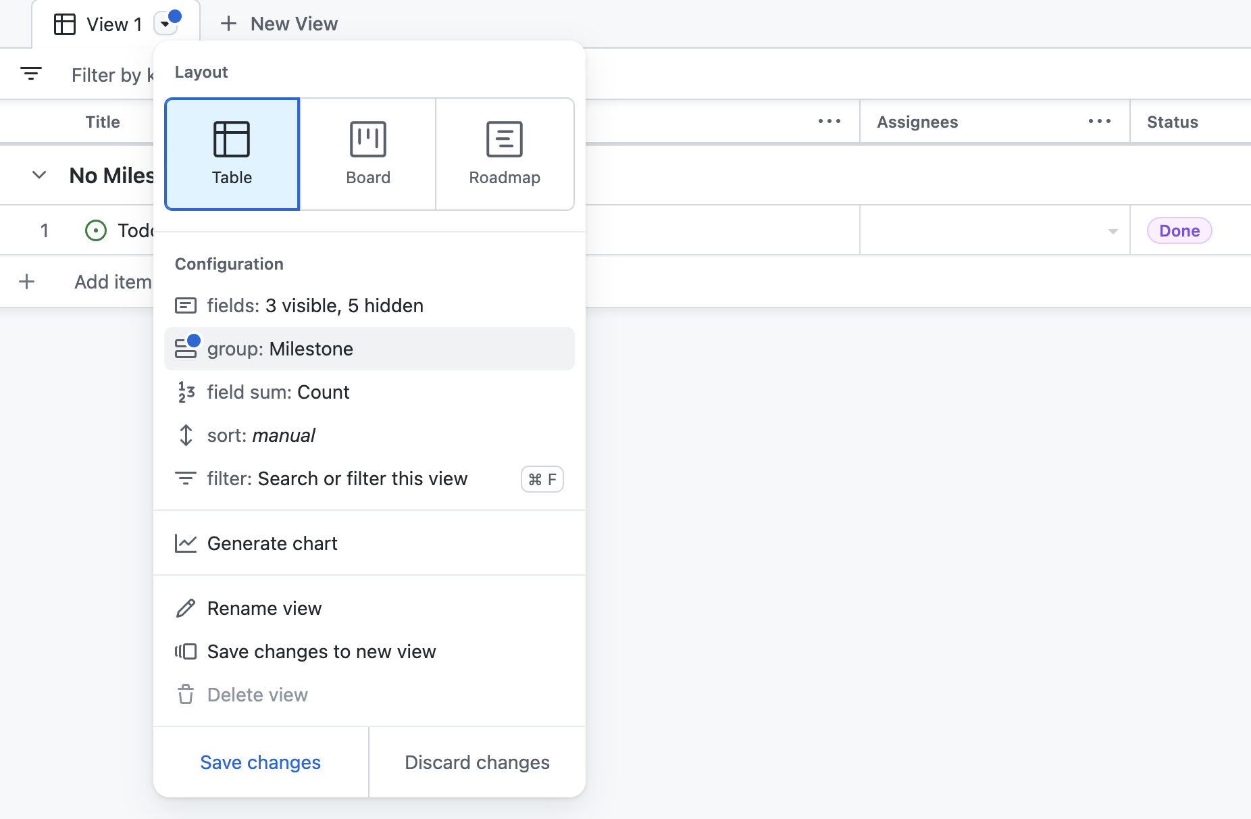Click the Cmd F shortcut badge

coord(542,479)
